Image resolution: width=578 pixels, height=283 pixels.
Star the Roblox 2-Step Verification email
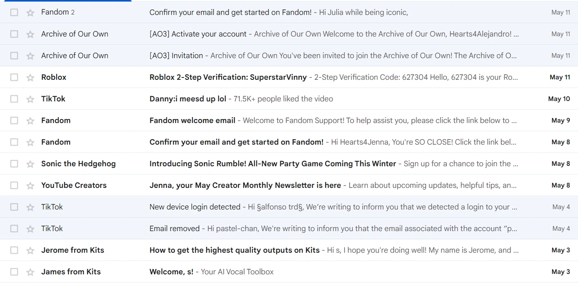(30, 77)
